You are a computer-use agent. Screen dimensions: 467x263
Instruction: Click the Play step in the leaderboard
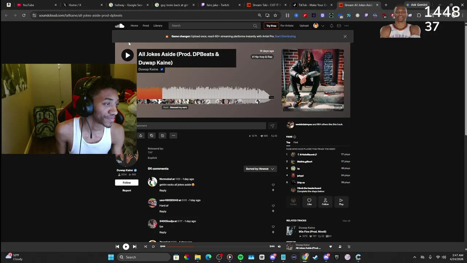tap(341, 202)
